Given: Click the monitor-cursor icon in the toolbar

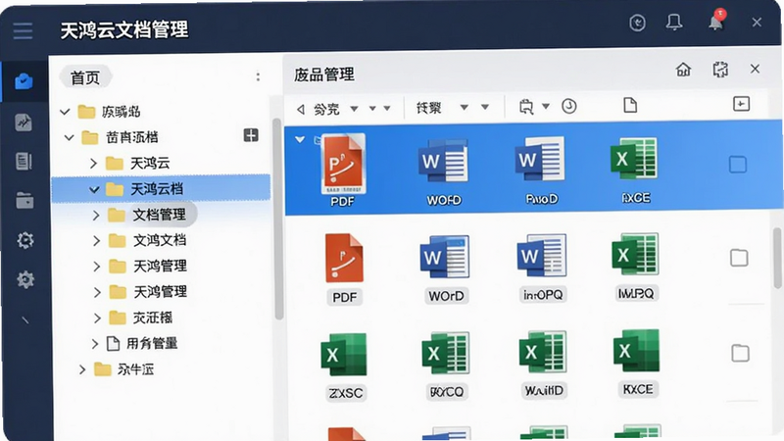Looking at the screenshot, I should [x=526, y=107].
